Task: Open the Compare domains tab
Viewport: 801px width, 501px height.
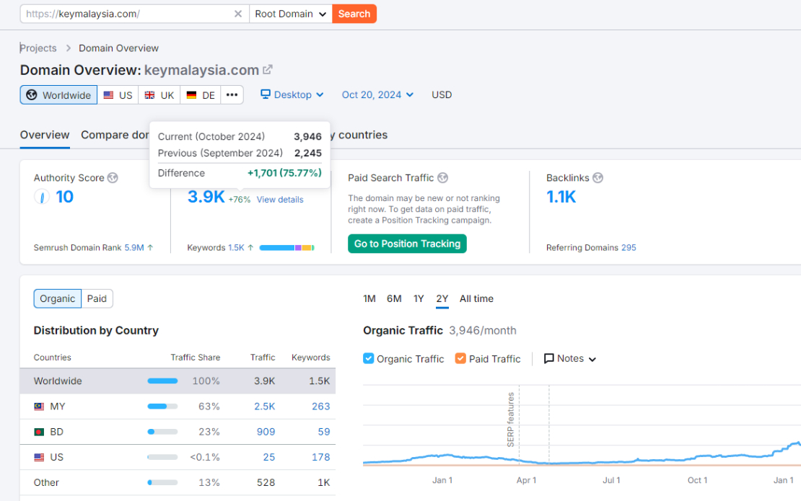Action: tap(115, 136)
